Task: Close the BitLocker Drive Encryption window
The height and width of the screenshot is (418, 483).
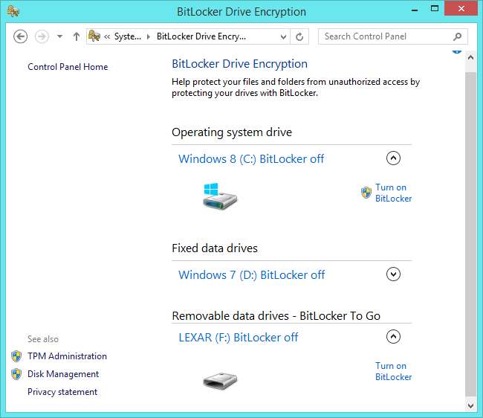Action: (461, 8)
